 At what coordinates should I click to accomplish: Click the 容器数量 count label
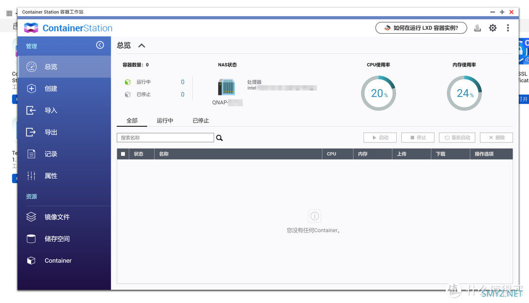click(x=136, y=65)
